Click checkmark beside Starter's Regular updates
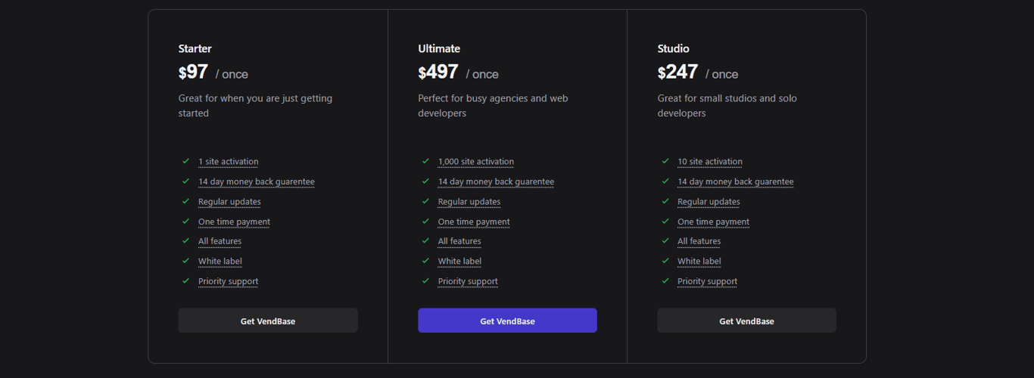This screenshot has width=1034, height=378. (x=185, y=201)
